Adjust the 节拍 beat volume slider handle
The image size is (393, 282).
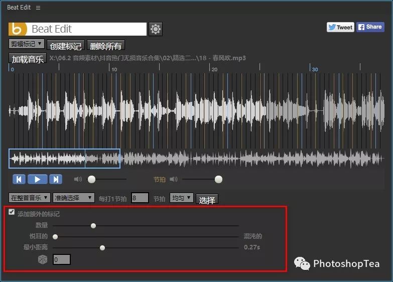coord(218,179)
